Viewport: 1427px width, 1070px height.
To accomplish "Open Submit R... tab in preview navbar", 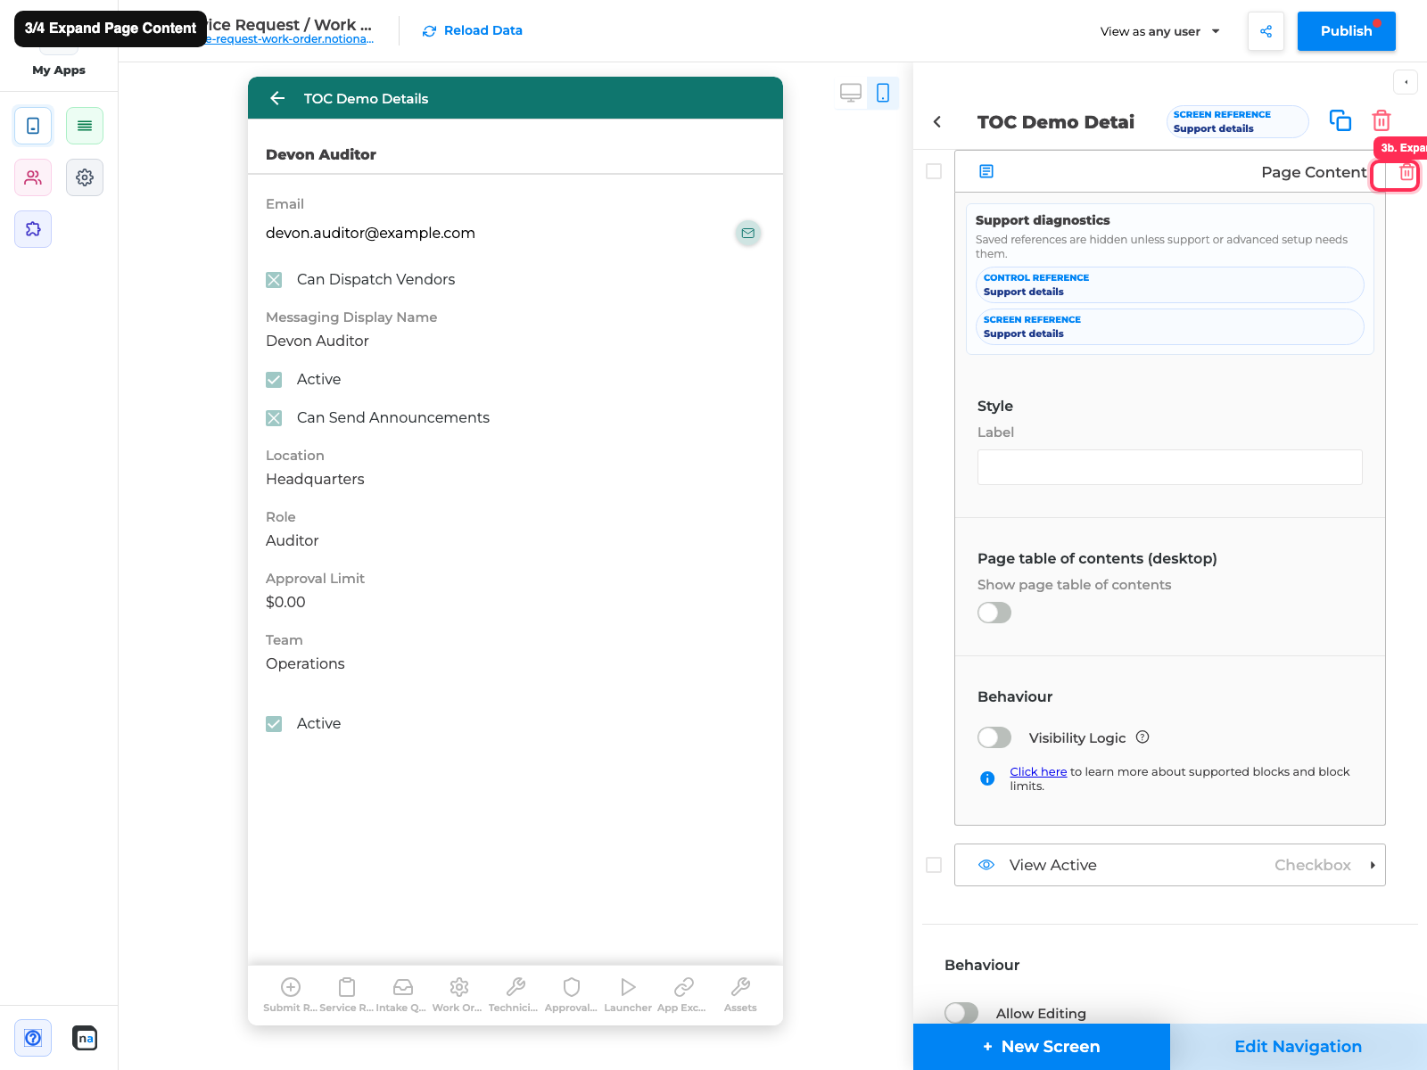I will [x=291, y=995].
